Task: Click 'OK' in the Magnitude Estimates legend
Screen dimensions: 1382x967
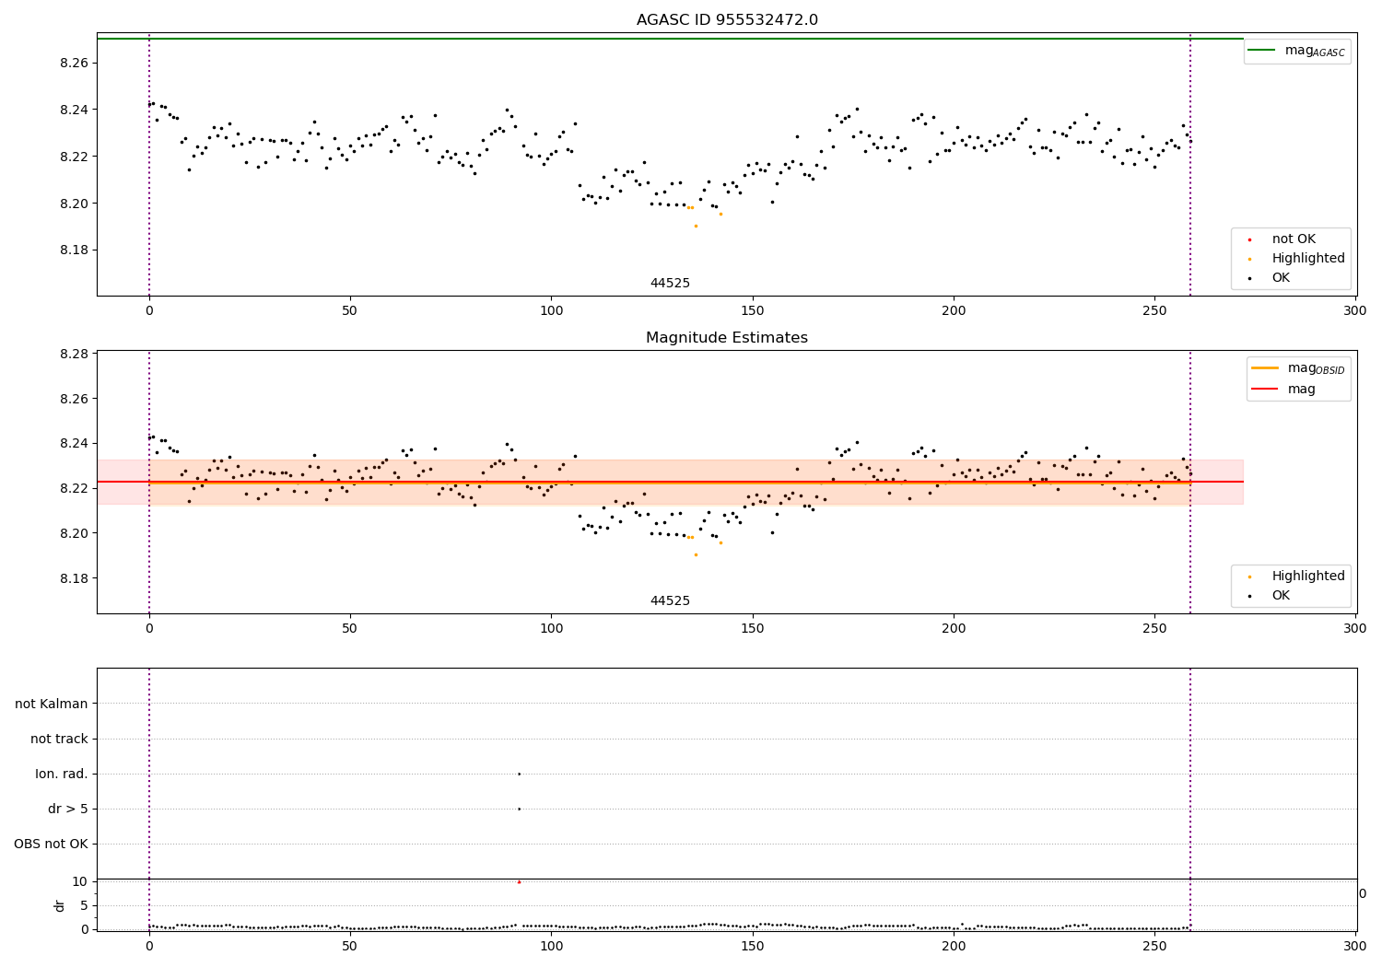Action: coord(1281,596)
